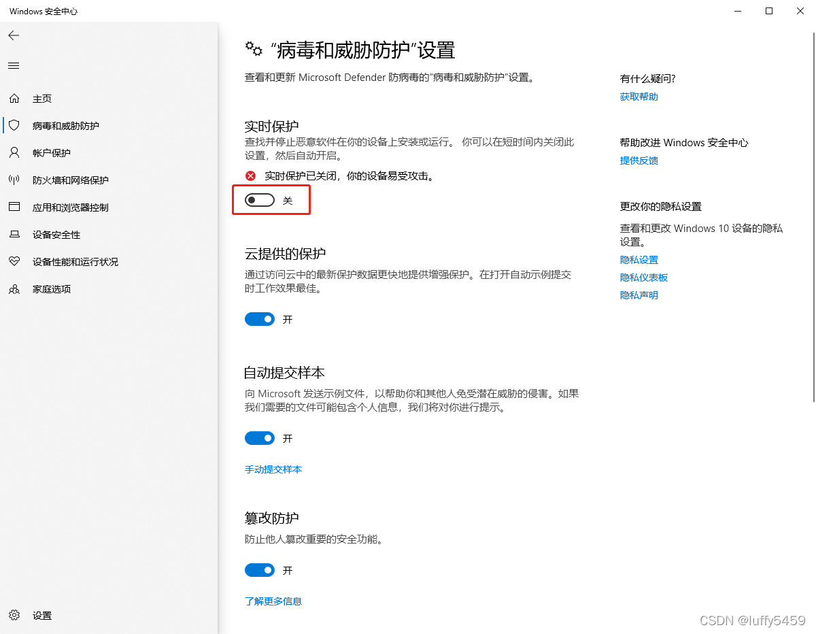Click the 实时保护 section heading
The height and width of the screenshot is (634, 816).
pos(271,127)
